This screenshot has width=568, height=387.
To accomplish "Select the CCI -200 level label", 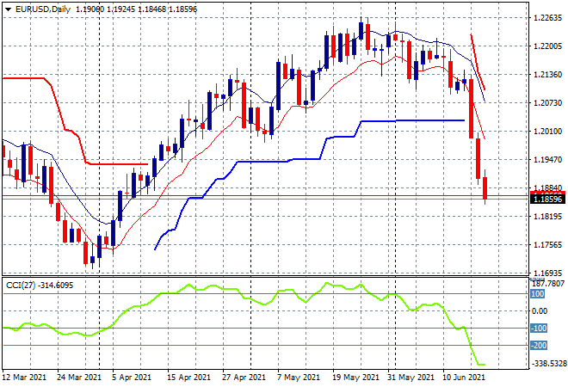I will coord(539,346).
